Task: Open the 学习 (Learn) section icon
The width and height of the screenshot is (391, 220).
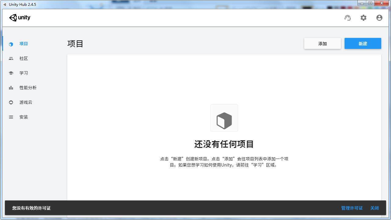Action: [11, 73]
